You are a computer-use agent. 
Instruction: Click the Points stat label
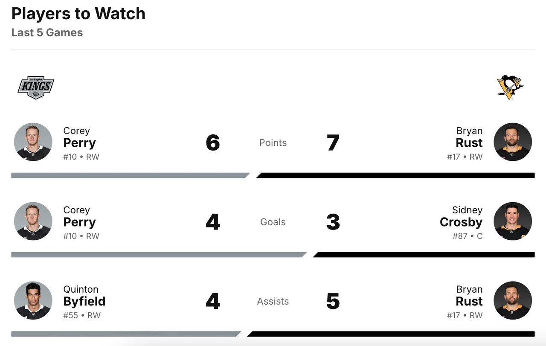click(x=273, y=142)
